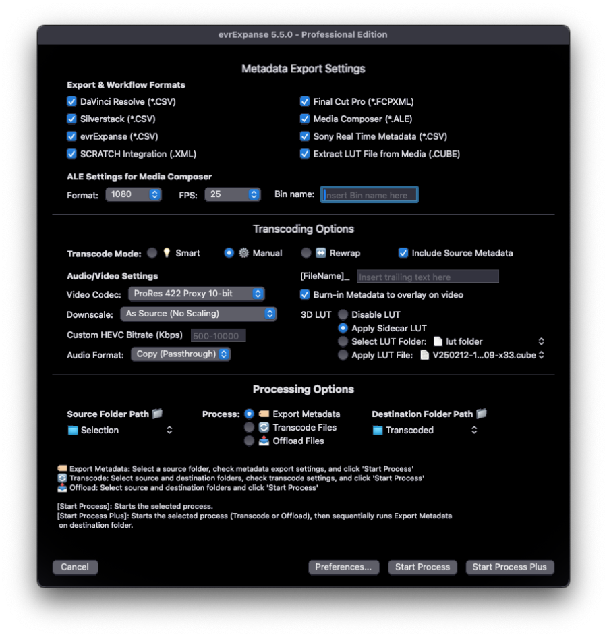Click the Source Folder Path folder icon

click(158, 414)
